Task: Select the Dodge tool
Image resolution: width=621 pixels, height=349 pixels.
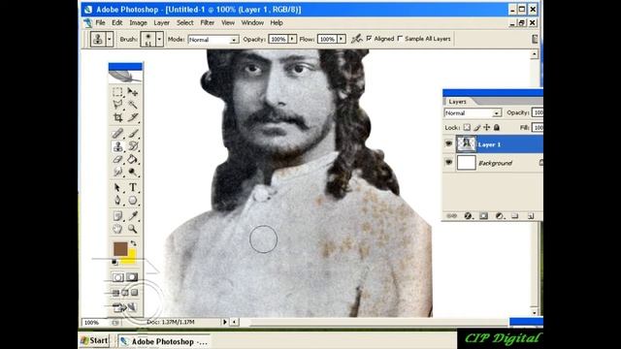Action: click(x=133, y=172)
